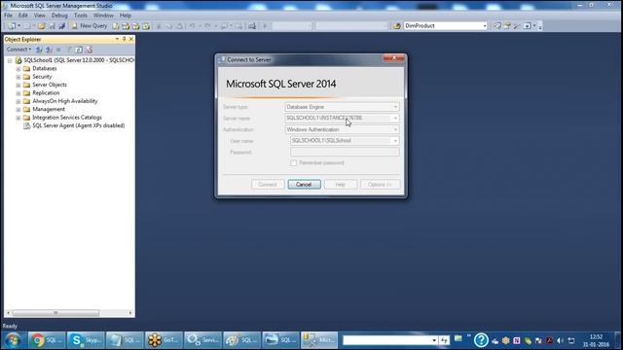The width and height of the screenshot is (623, 350).
Task: Click the Windows Start button
Action: click(13, 340)
